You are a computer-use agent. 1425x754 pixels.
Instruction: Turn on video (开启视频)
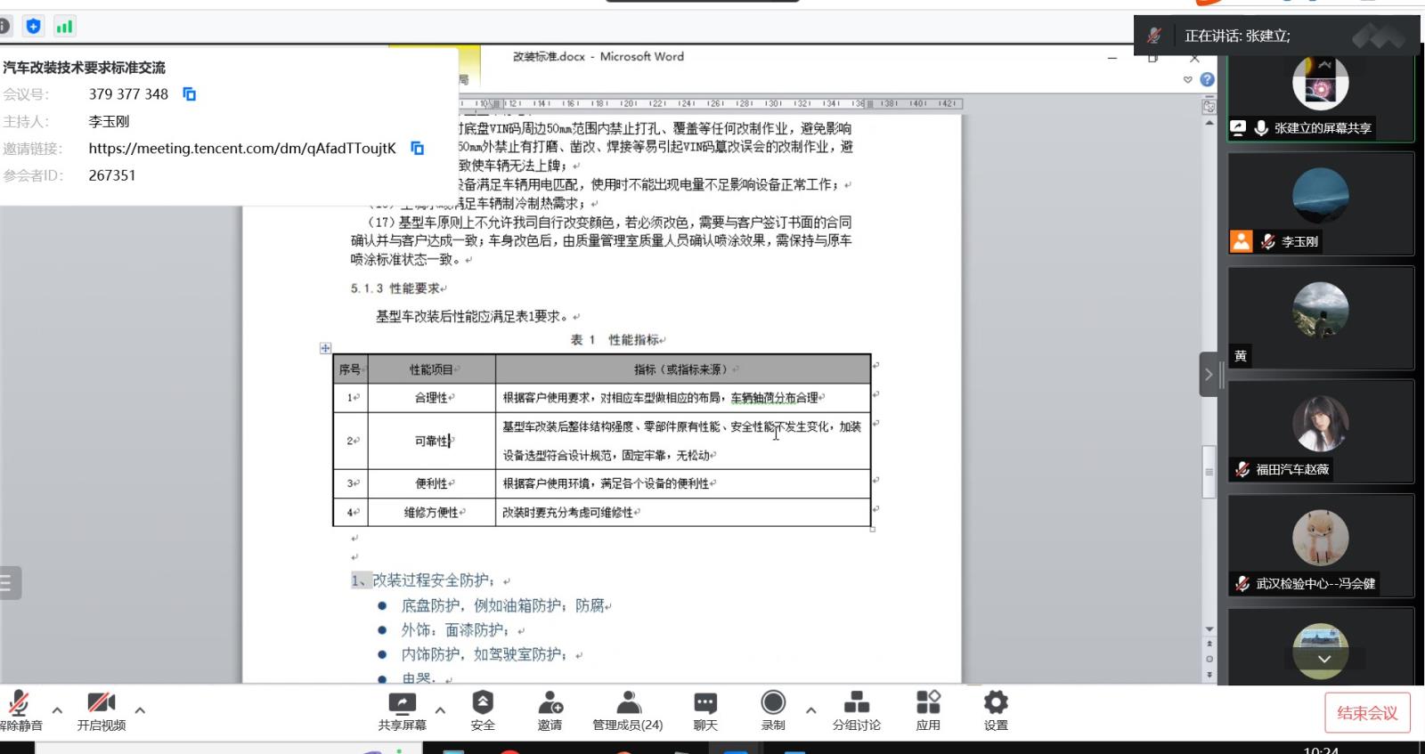[101, 703]
